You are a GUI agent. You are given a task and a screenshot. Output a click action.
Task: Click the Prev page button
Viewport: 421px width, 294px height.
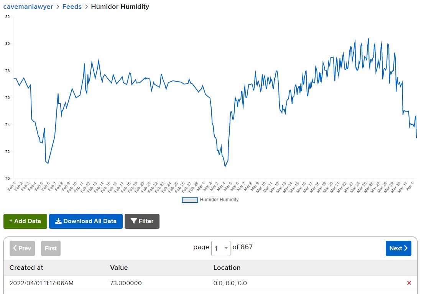pyautogui.click(x=22, y=248)
